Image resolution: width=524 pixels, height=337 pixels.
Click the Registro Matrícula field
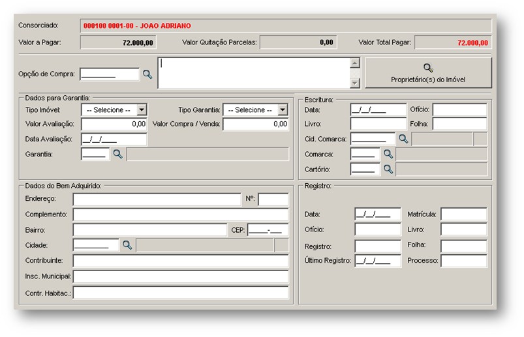point(464,214)
